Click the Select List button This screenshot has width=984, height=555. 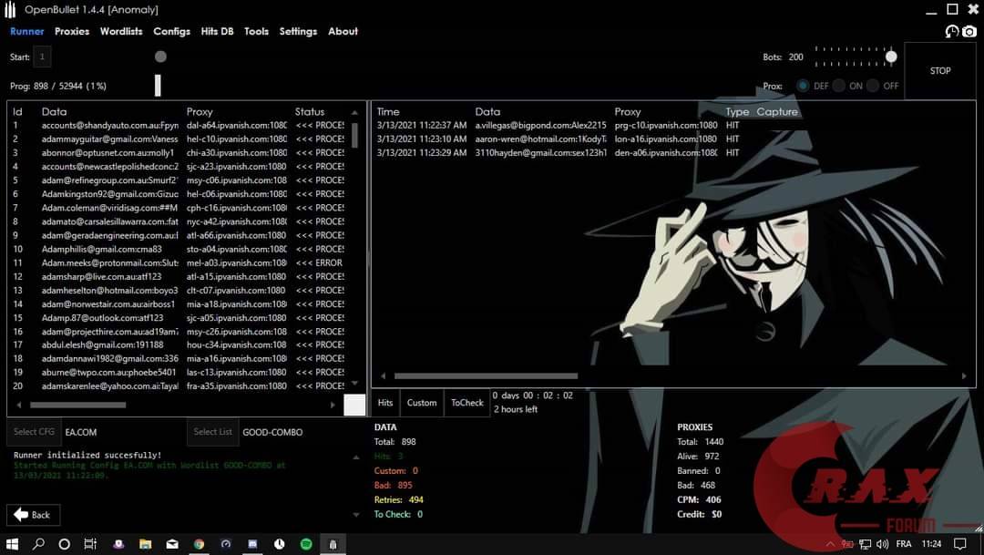(212, 432)
